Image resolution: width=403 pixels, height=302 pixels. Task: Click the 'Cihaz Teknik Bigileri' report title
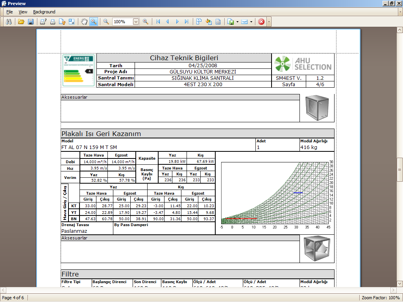tap(184, 58)
